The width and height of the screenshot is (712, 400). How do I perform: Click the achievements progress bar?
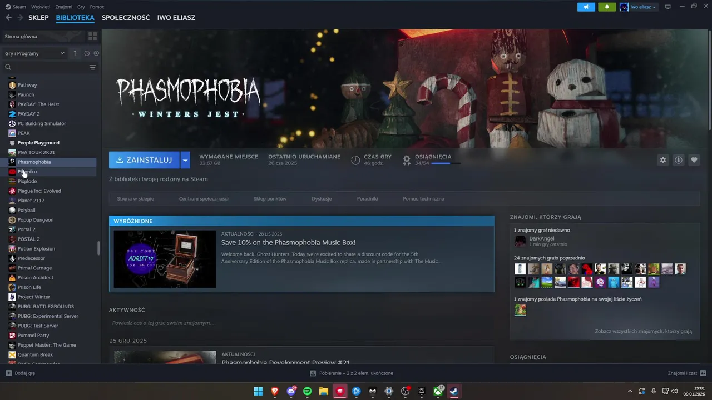446,163
